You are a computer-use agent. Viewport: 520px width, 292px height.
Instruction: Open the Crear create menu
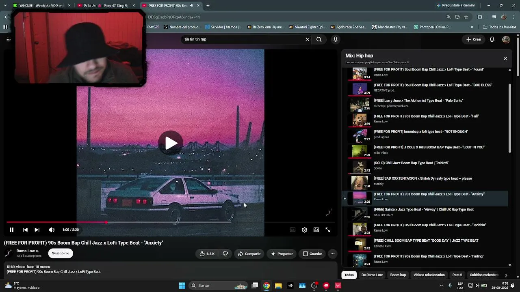(474, 39)
